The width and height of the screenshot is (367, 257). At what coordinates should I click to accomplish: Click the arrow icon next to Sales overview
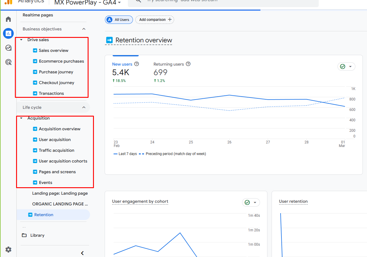click(x=35, y=50)
